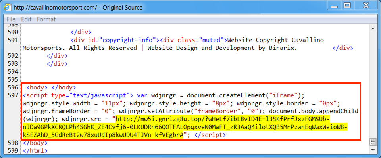This screenshot has width=381, height=158.
Task: Click line number 596
Action: 13,88
